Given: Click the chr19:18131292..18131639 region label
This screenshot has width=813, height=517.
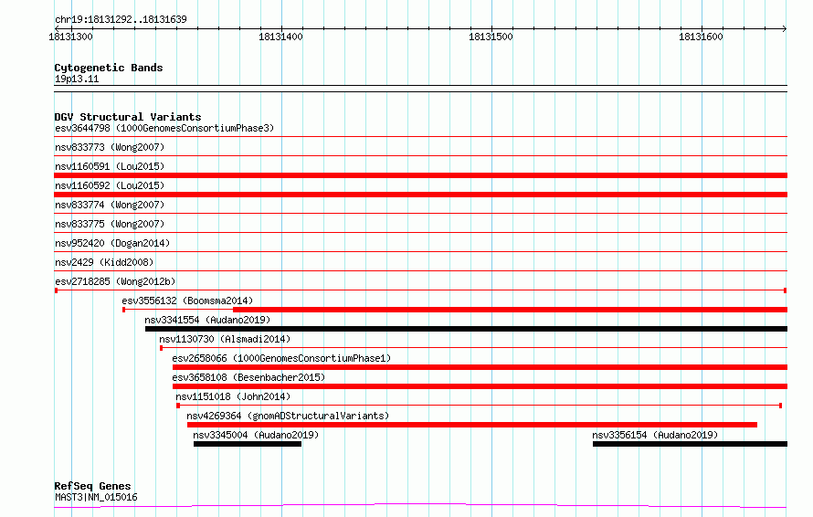Looking at the screenshot, I should click(121, 19).
